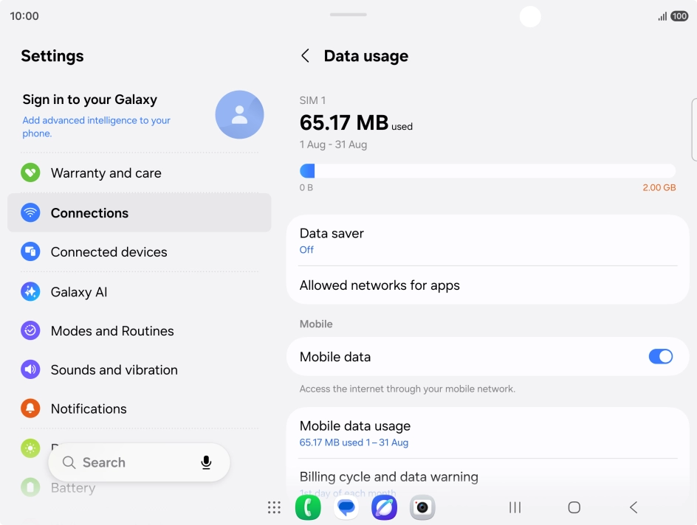Viewport: 697px width, 525px height.
Task: Tap the Notifications bell icon
Action: 30,408
